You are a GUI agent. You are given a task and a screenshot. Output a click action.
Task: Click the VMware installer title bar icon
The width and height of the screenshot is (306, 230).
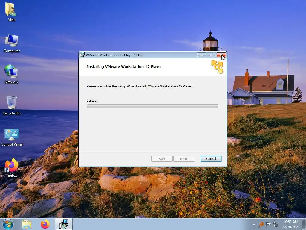pyautogui.click(x=82, y=55)
